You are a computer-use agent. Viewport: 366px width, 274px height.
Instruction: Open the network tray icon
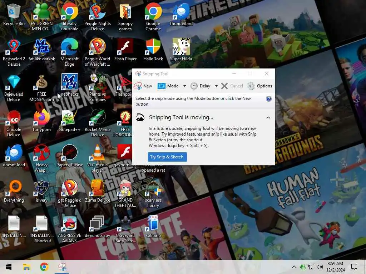coord(311,267)
